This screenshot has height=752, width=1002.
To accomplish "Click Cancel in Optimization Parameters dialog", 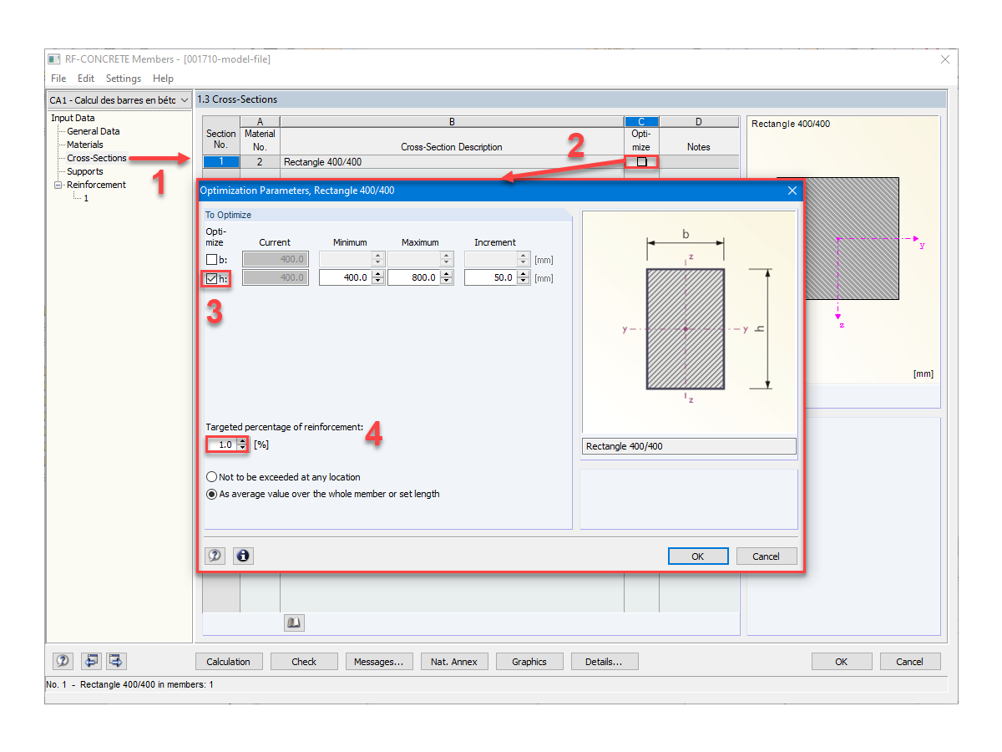I will pos(767,556).
